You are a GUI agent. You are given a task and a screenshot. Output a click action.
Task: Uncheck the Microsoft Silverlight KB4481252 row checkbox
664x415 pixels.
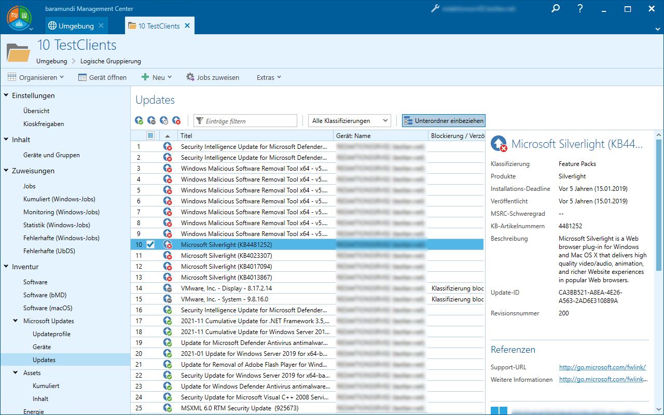(x=150, y=244)
